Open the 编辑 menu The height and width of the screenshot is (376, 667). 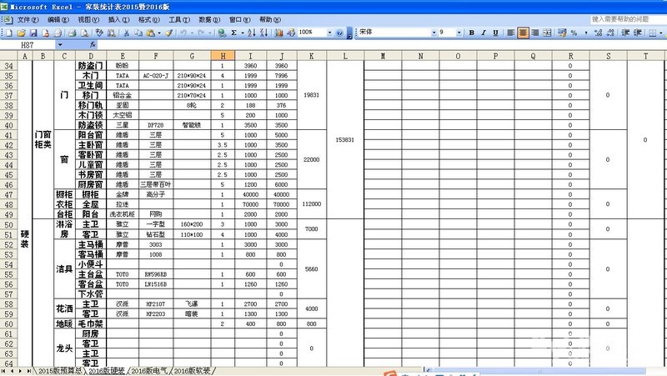click(x=58, y=19)
